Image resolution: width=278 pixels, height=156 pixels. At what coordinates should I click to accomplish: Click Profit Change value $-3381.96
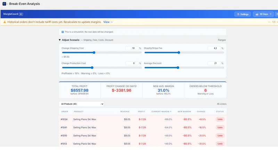click(x=121, y=90)
